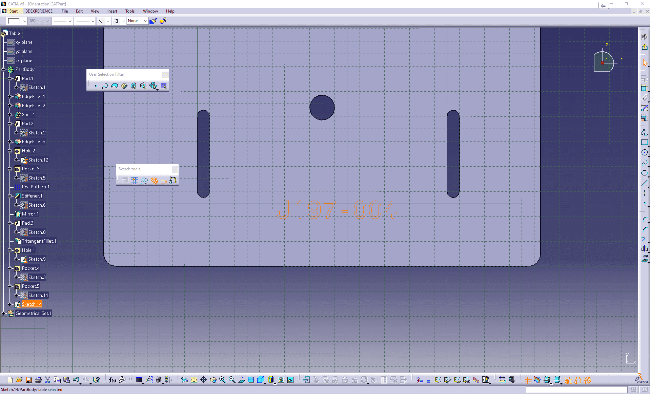Toggle Surface Filter in User Selection Filter
Screen dimensions: 650x394
tap(115, 86)
